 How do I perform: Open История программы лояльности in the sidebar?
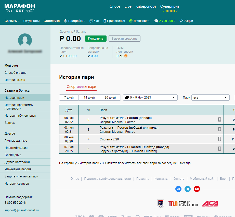click(x=25, y=107)
